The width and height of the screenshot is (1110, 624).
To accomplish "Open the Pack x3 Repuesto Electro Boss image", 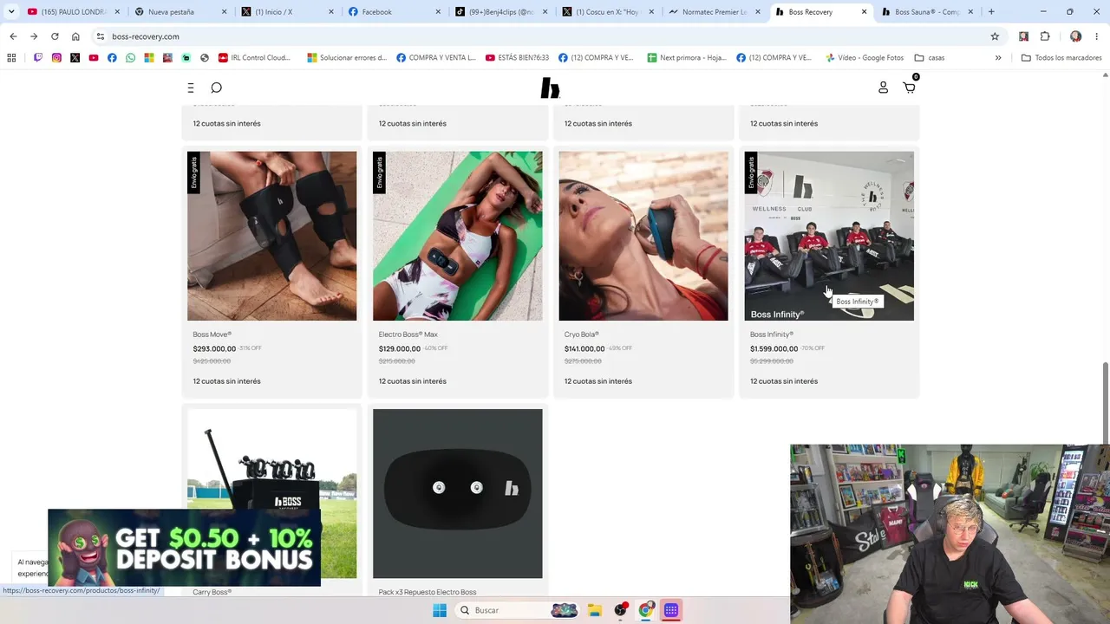I will [458, 494].
